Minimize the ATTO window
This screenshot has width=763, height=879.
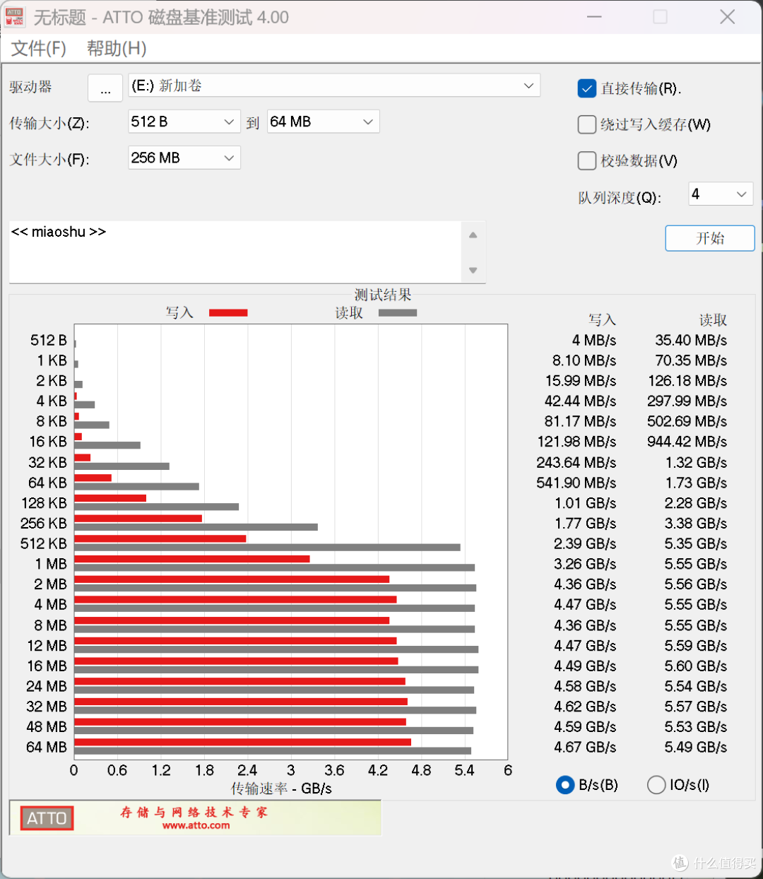point(594,17)
